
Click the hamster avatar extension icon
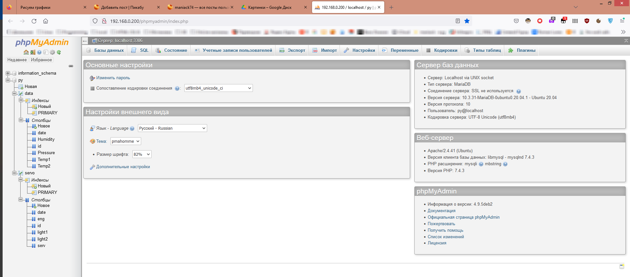pos(528,21)
